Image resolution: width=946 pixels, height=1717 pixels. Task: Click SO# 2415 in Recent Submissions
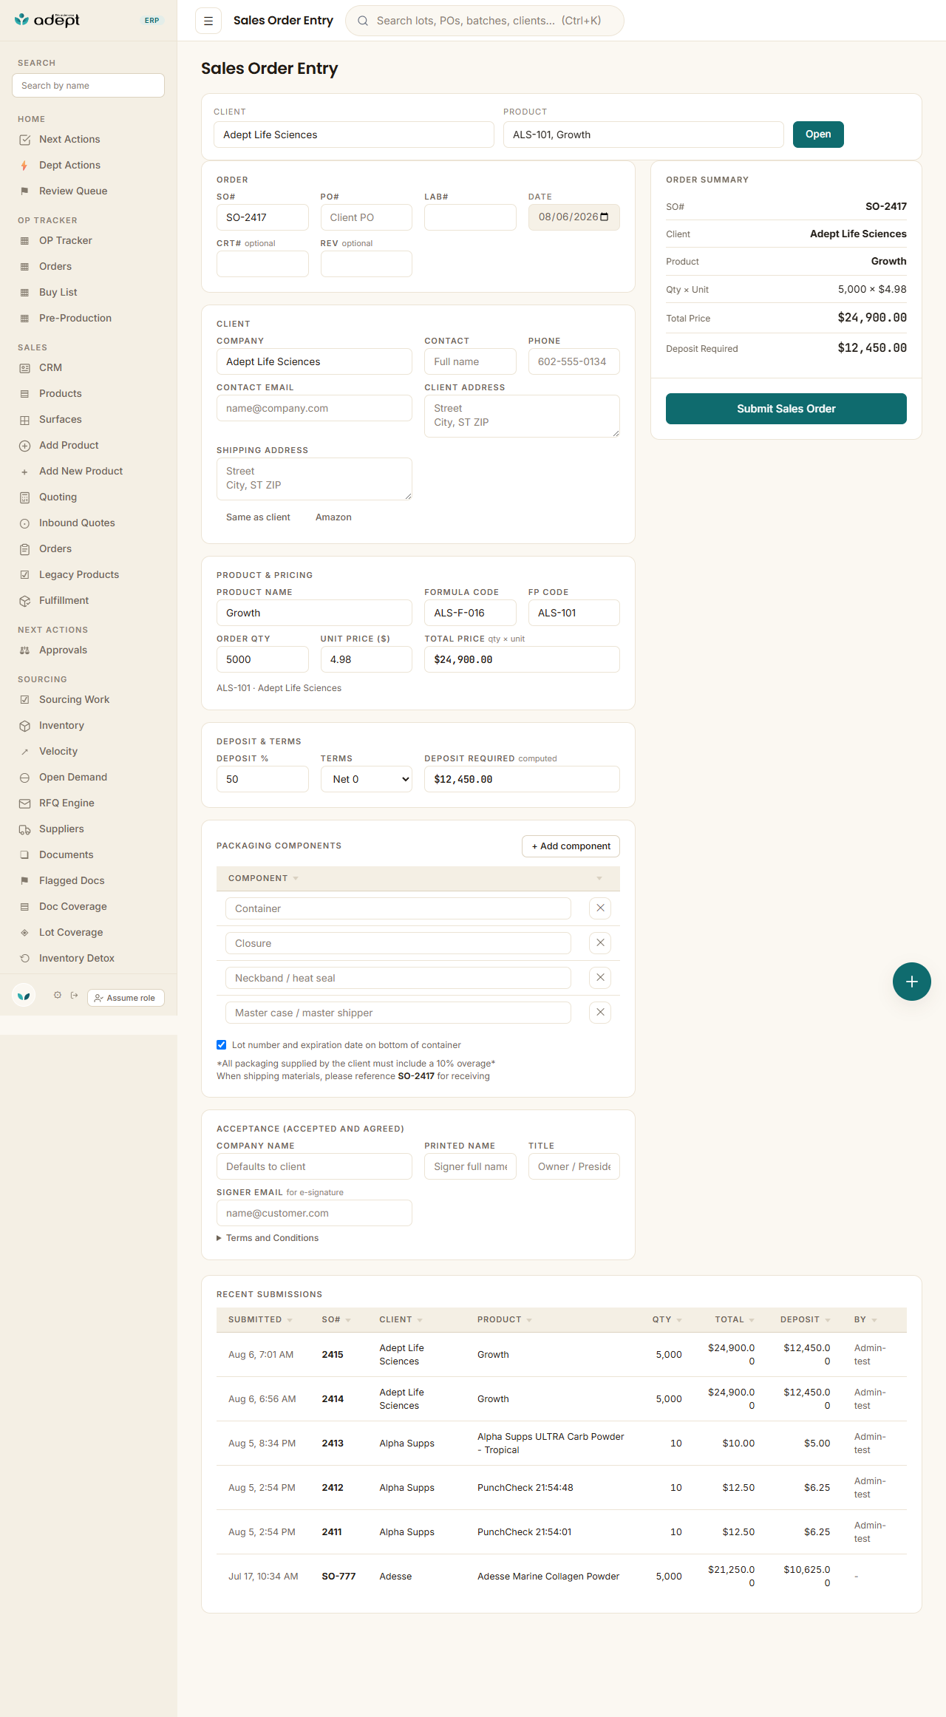(x=333, y=1355)
